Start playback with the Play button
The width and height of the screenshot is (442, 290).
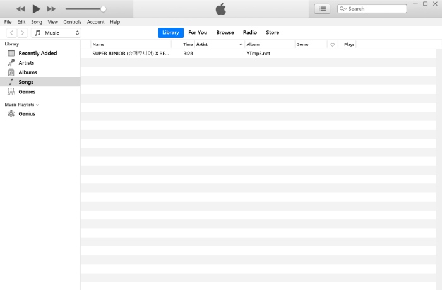click(x=36, y=9)
